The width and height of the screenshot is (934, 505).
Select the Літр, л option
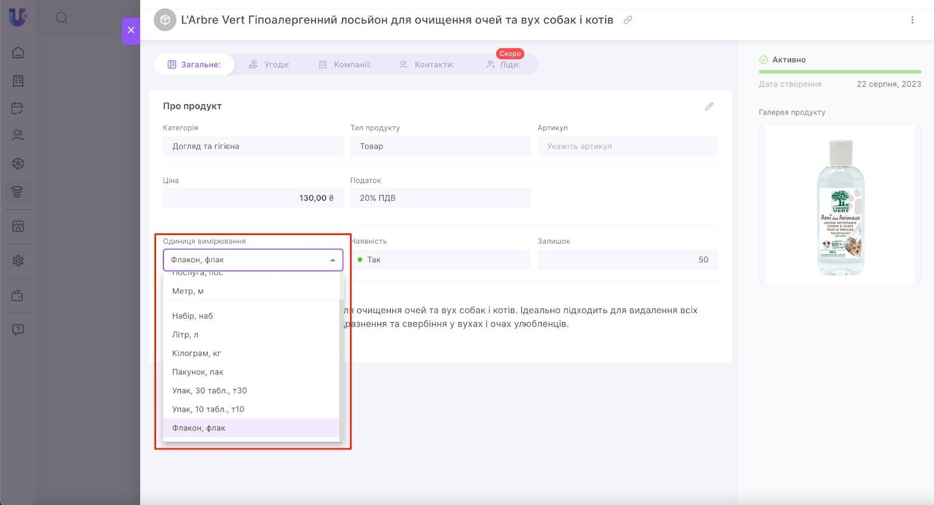(185, 335)
